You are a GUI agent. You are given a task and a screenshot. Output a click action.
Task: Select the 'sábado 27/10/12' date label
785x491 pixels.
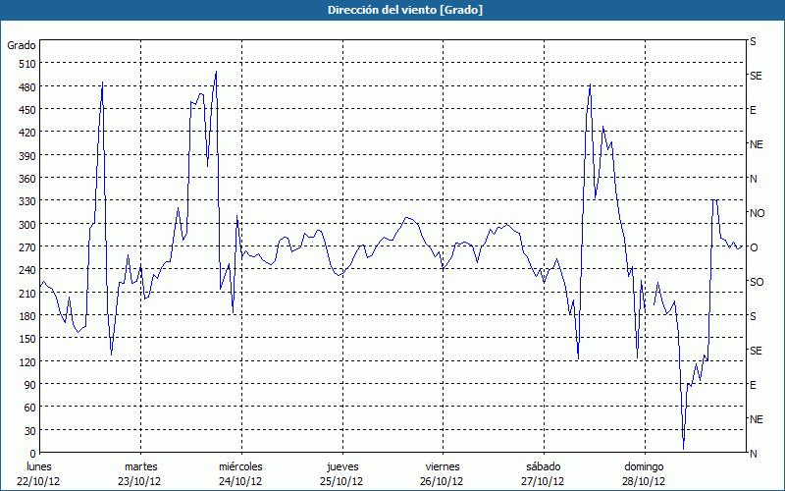click(x=543, y=473)
